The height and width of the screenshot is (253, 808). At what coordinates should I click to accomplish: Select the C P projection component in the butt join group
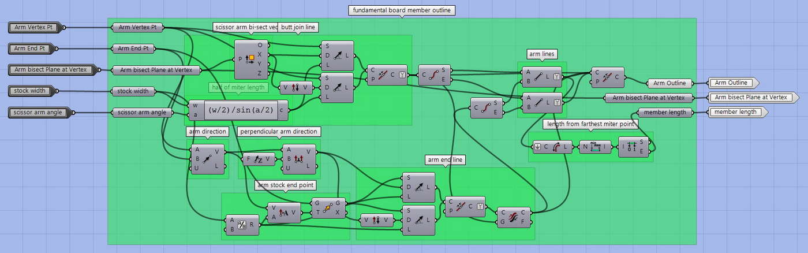pos(387,75)
